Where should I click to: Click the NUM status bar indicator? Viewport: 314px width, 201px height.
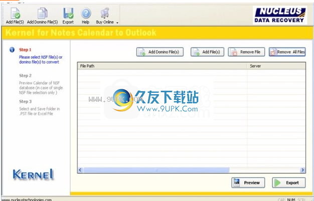[291, 199]
